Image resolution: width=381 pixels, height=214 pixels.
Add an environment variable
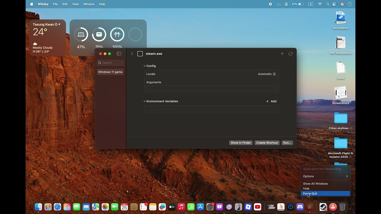tap(271, 101)
